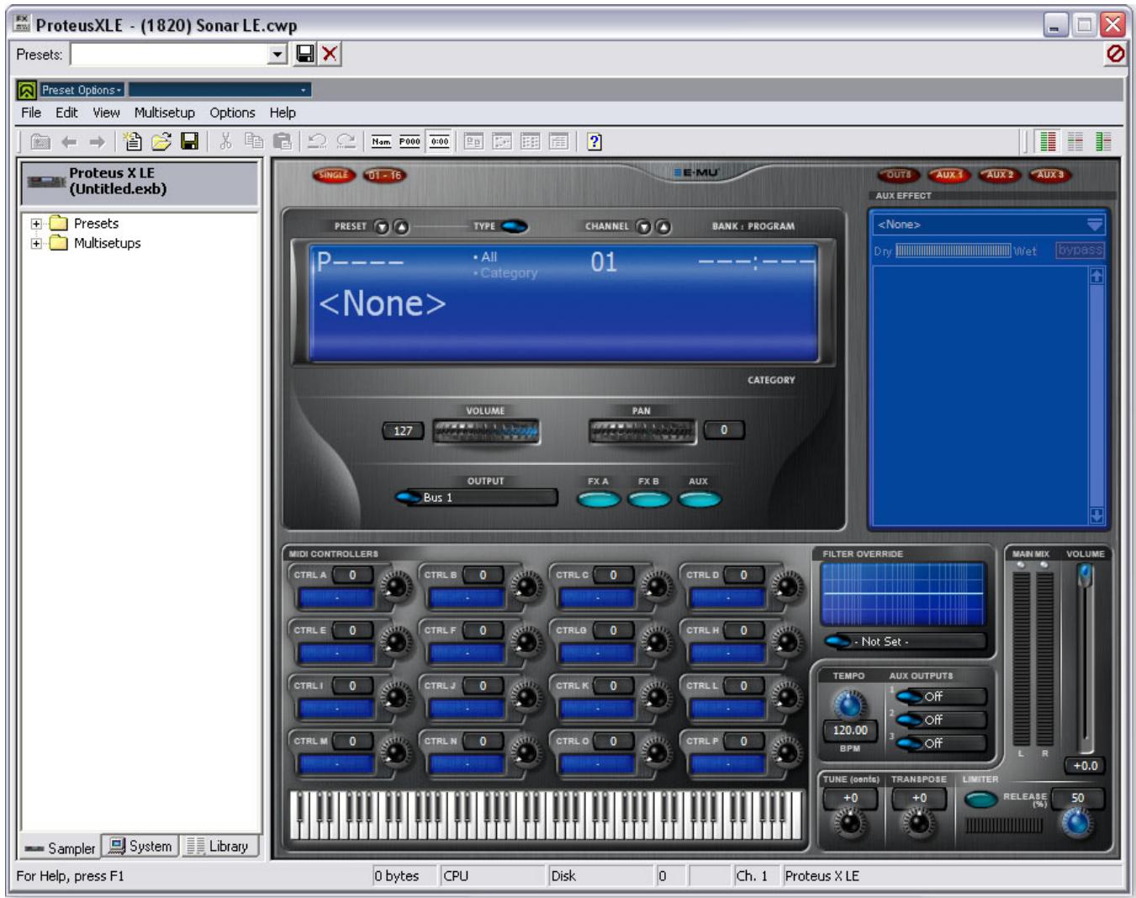Image resolution: width=1136 pixels, height=898 pixels.
Task: Open the Multisetup menu
Action: [x=166, y=112]
